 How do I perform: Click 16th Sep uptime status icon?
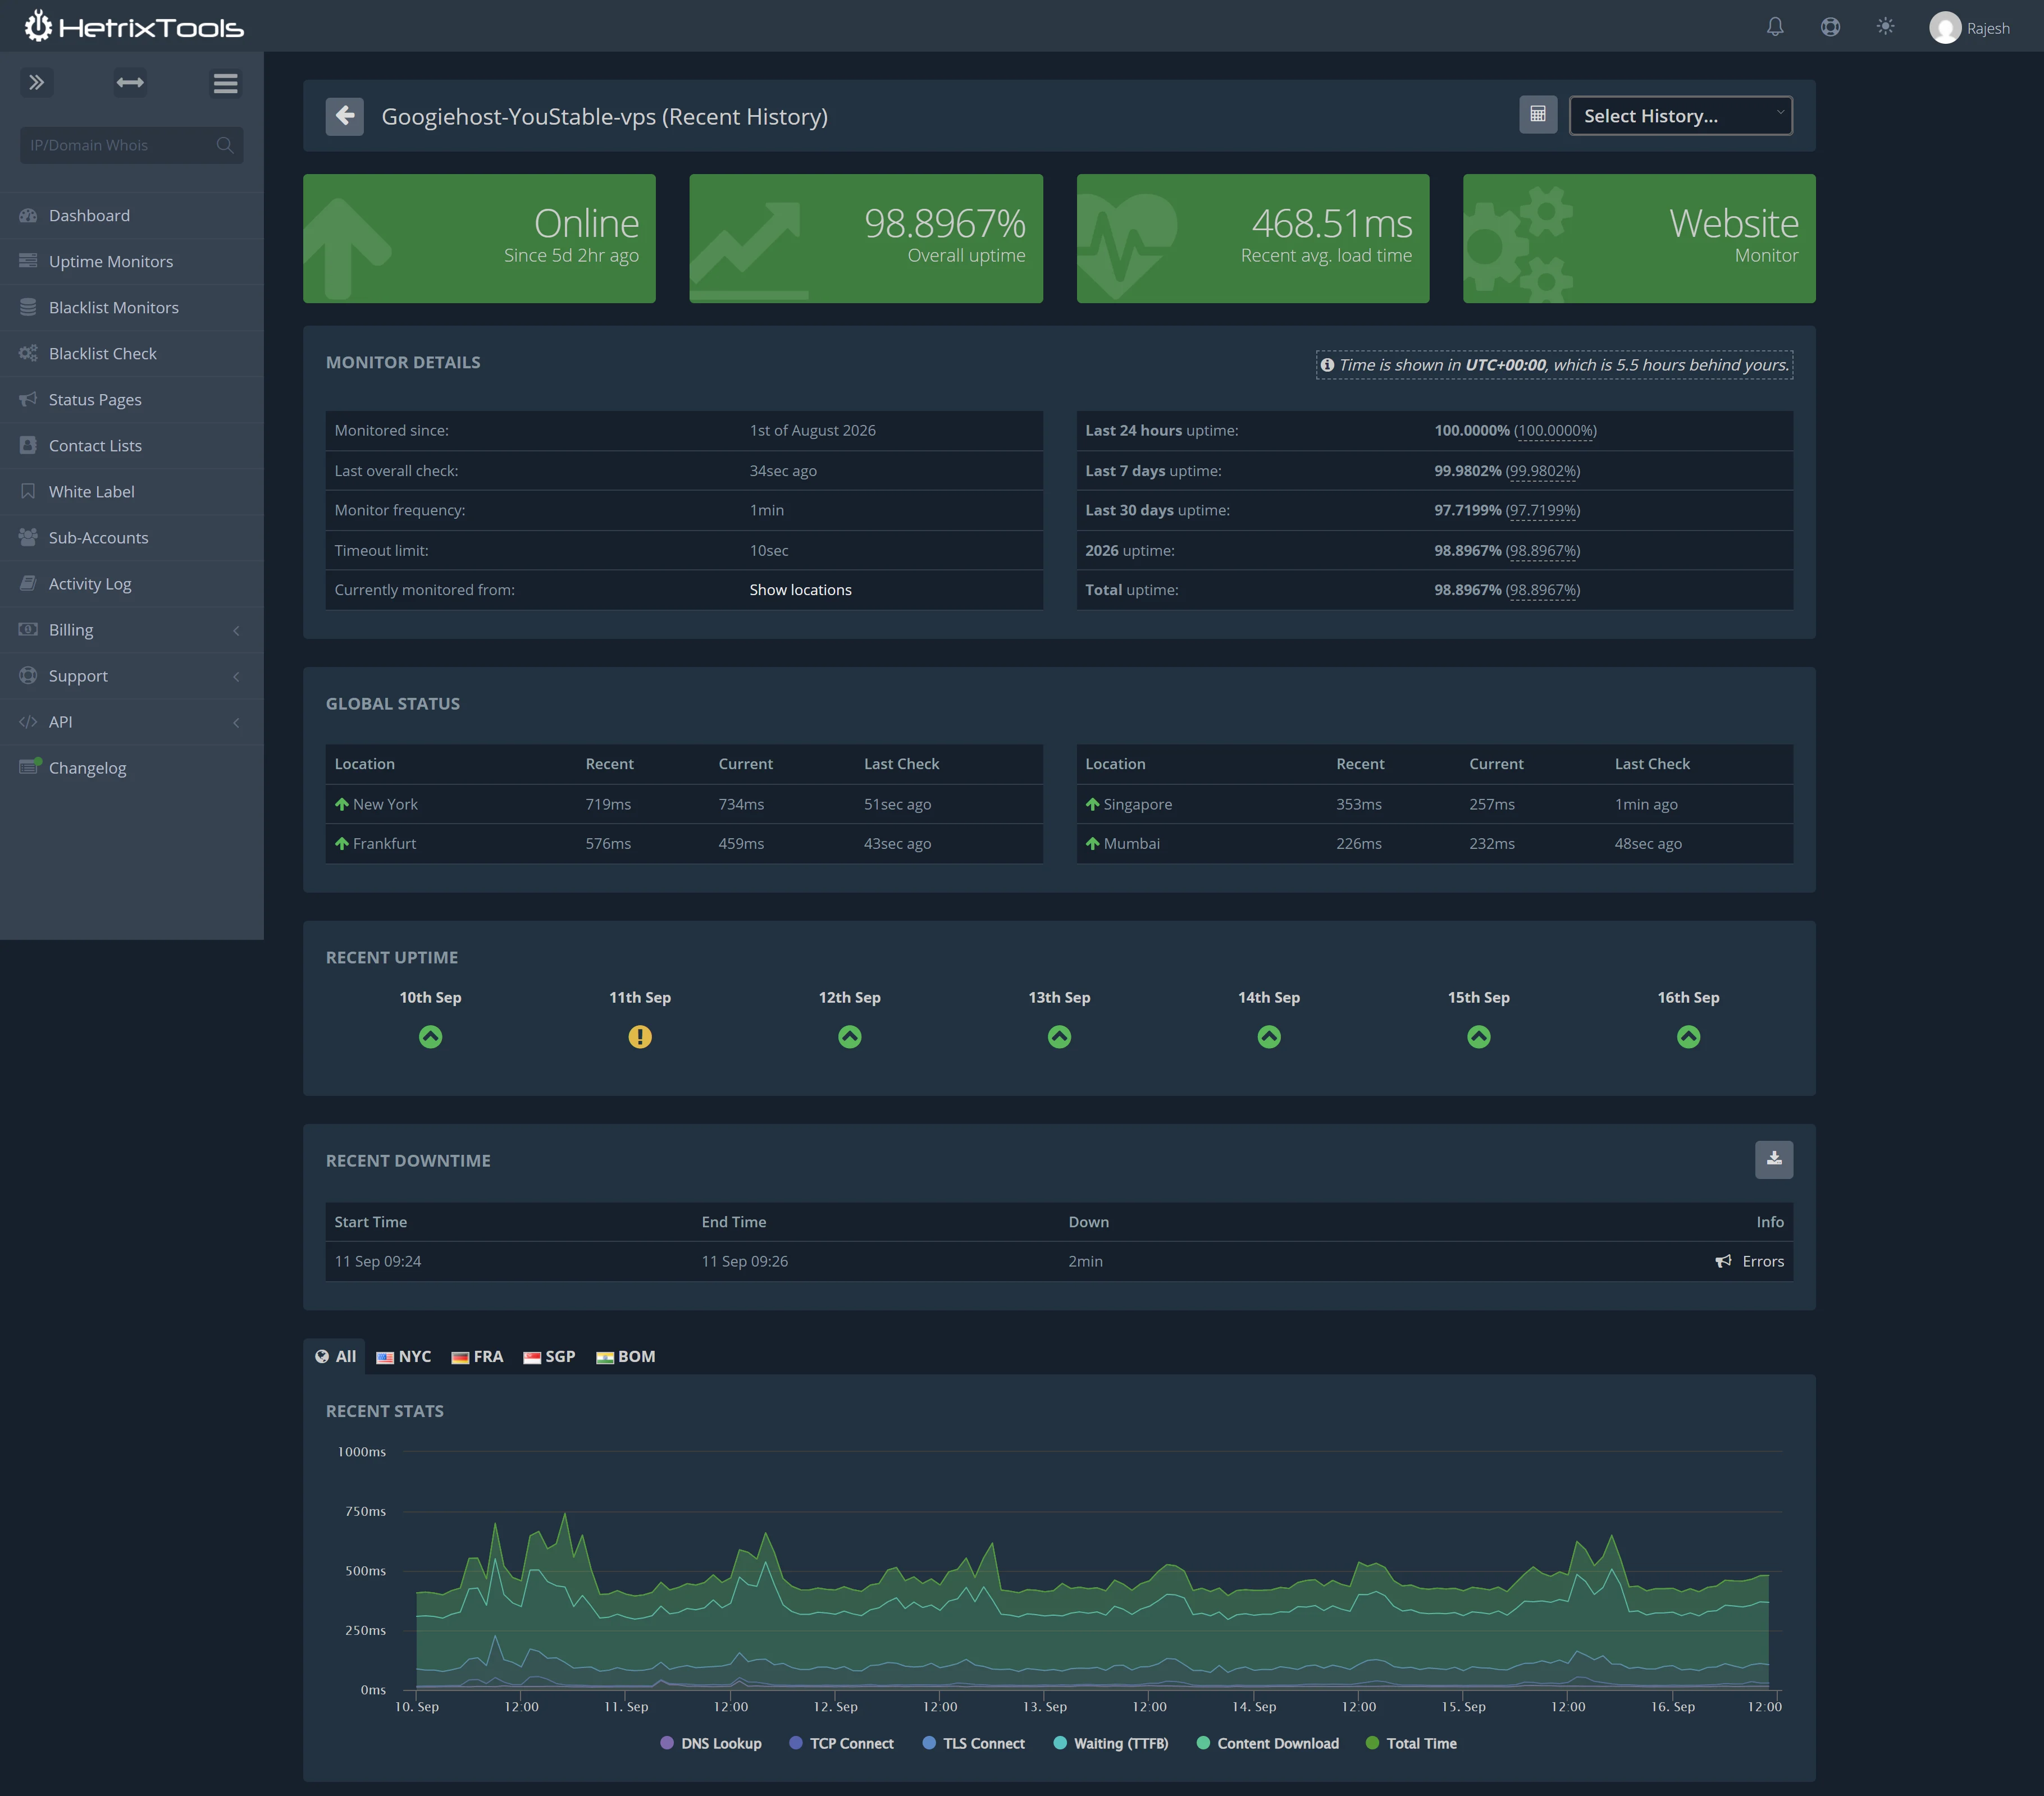[x=1688, y=1037]
